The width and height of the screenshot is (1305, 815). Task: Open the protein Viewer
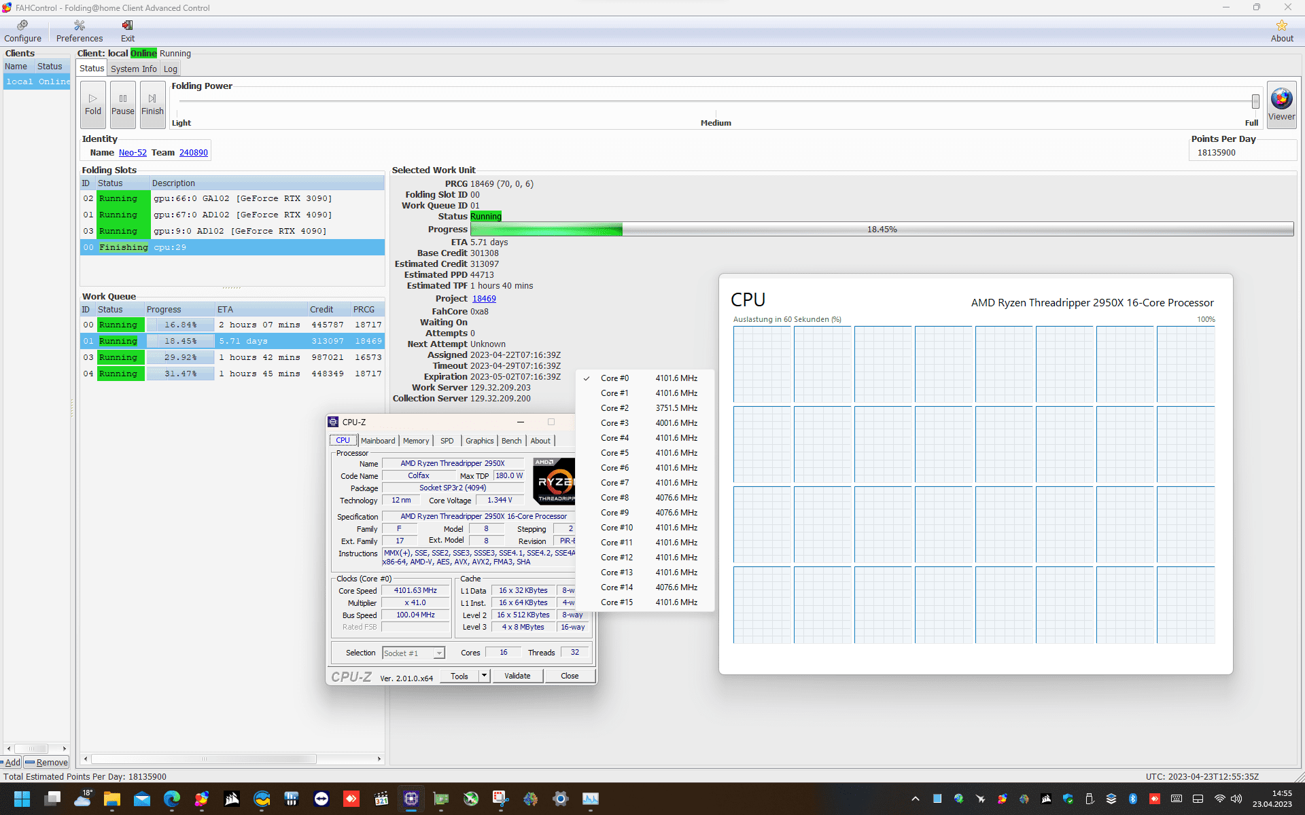(1281, 104)
